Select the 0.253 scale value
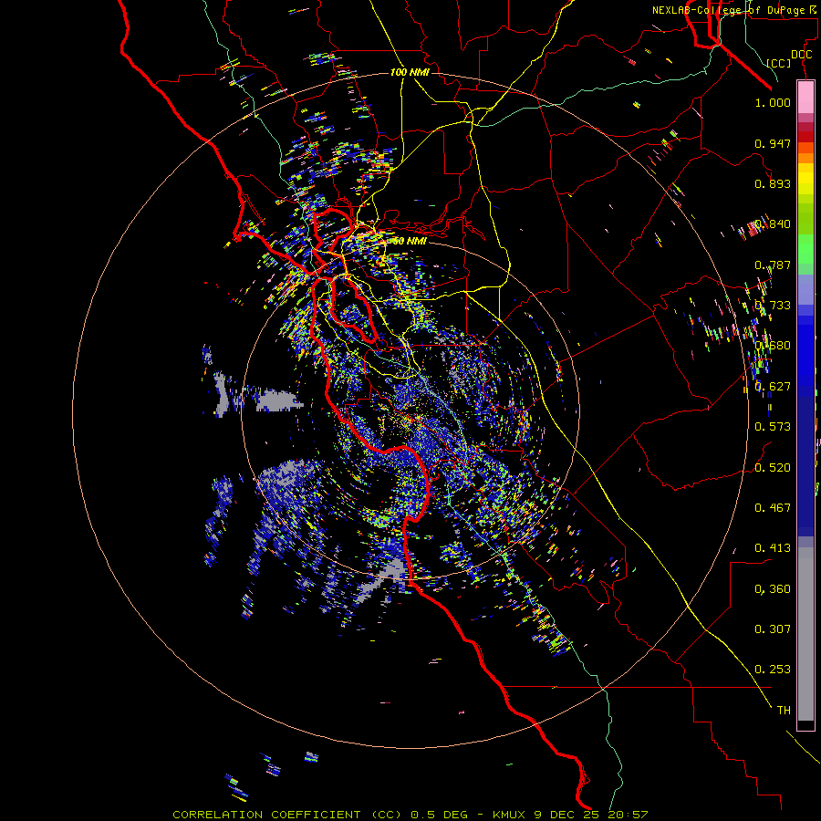Screen dimensions: 821x821 pyautogui.click(x=773, y=670)
